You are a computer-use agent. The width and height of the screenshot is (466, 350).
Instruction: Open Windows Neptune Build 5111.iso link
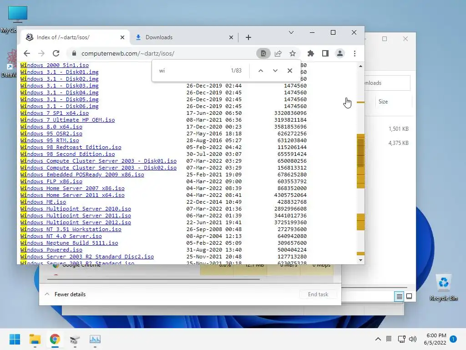click(x=69, y=243)
